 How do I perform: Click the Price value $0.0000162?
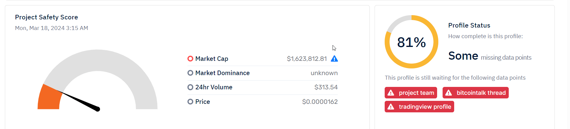pyautogui.click(x=320, y=102)
